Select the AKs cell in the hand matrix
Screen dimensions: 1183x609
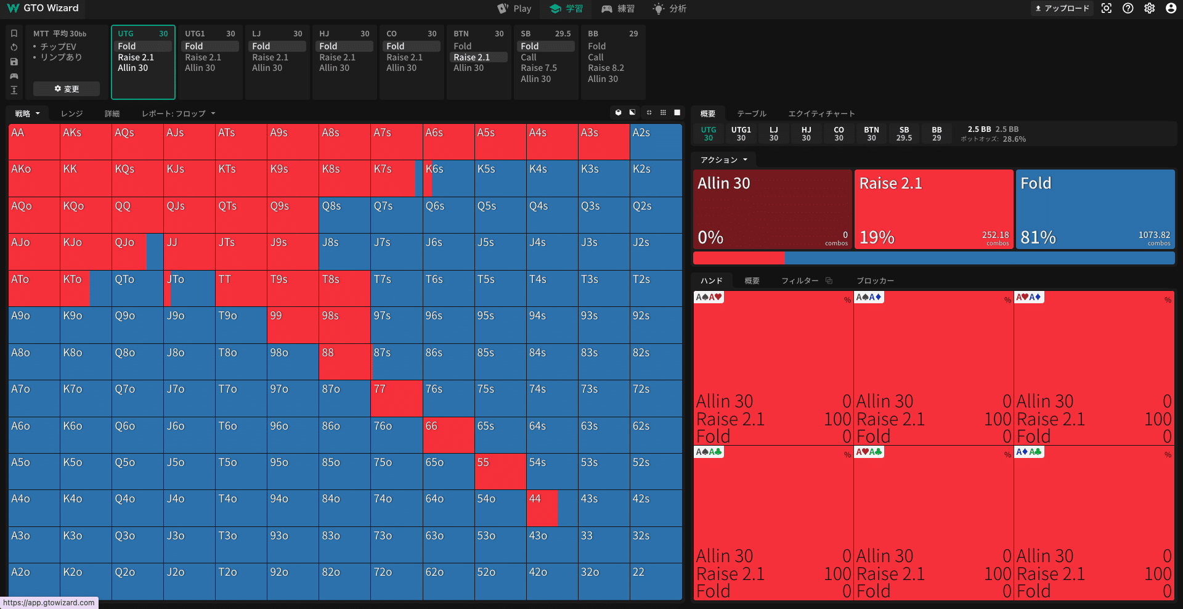[86, 142]
